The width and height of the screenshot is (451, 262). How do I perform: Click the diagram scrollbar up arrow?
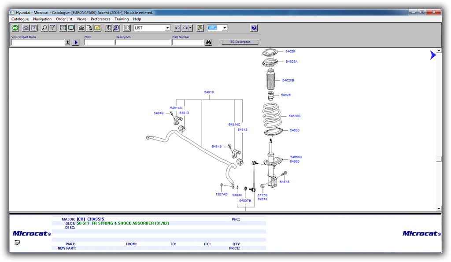click(439, 51)
